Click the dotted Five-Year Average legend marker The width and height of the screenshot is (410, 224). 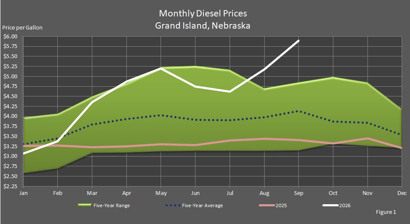click(x=173, y=205)
